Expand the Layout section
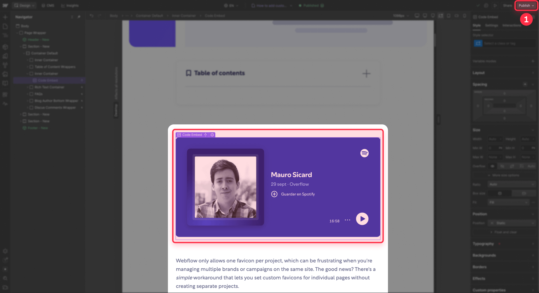Image resolution: width=539 pixels, height=293 pixels. 504,73
